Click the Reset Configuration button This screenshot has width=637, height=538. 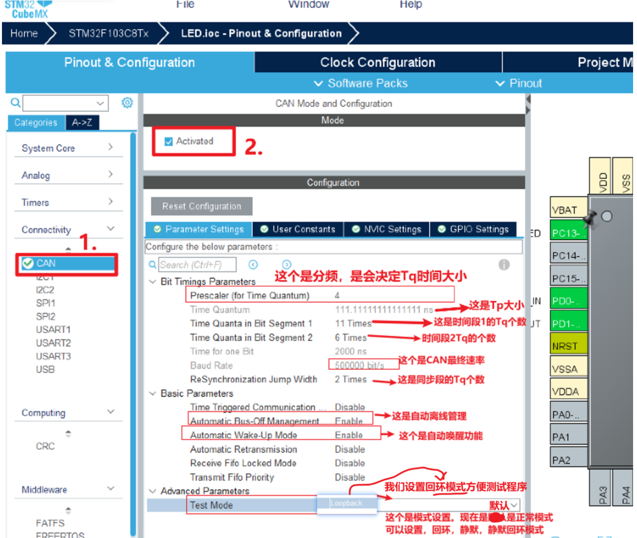(x=201, y=206)
